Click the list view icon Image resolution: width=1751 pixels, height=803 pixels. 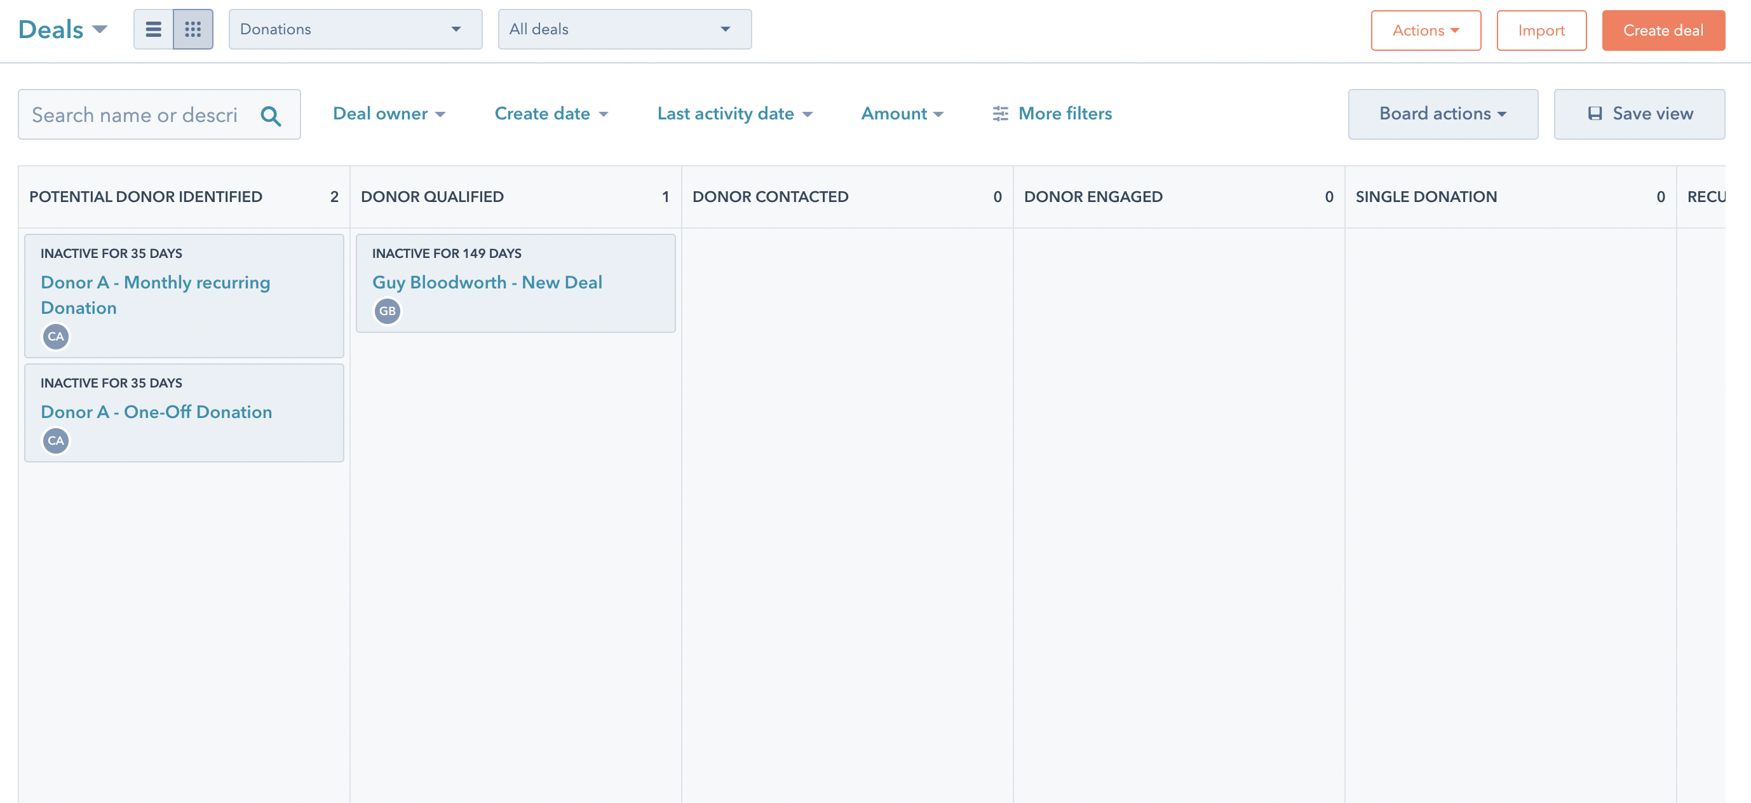154,29
